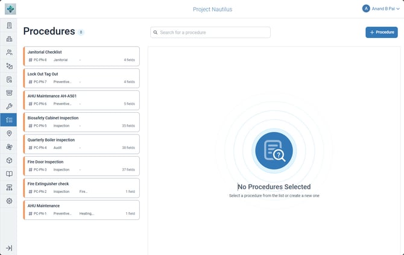Viewport: 404px width, 255px height.
Task: Open the location pin icon in sidebar
Action: [9, 133]
